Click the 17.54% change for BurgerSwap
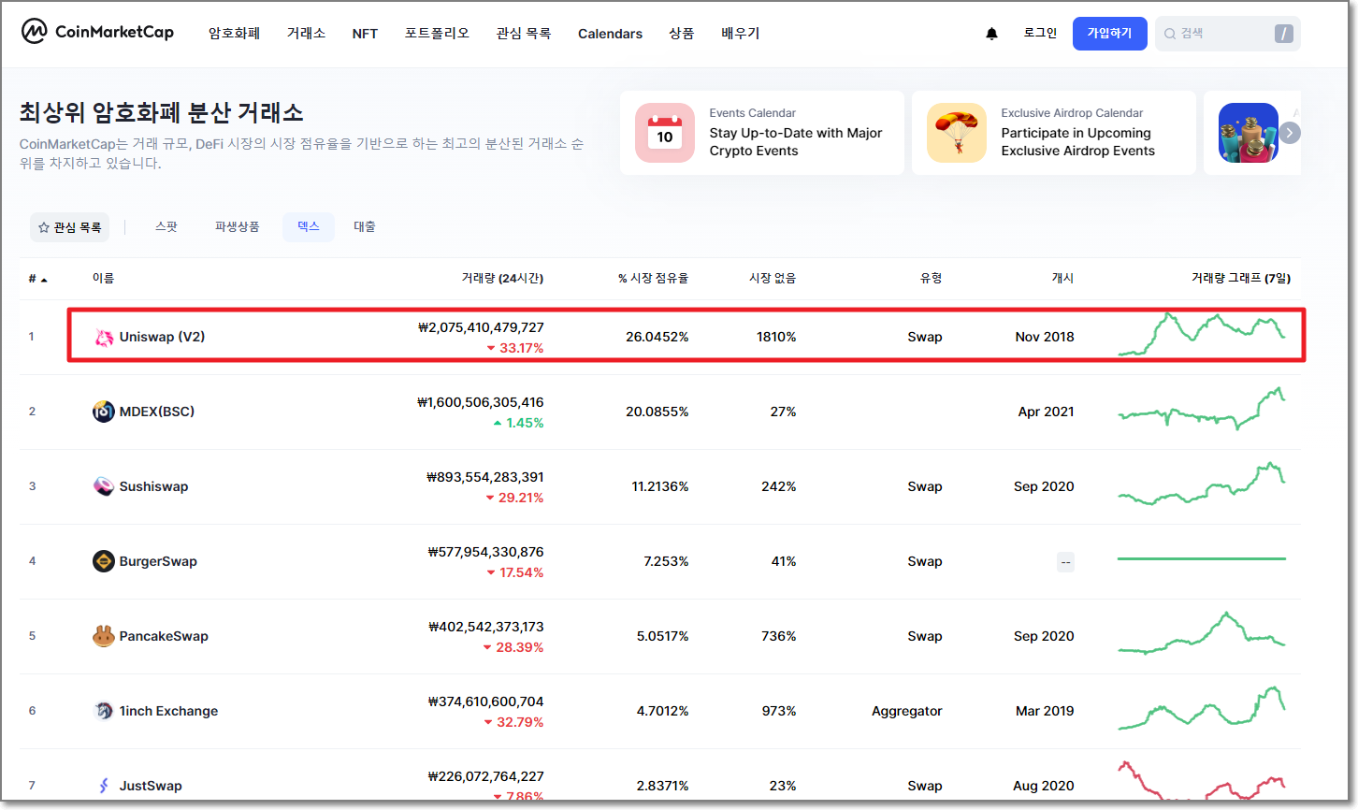 click(x=515, y=572)
